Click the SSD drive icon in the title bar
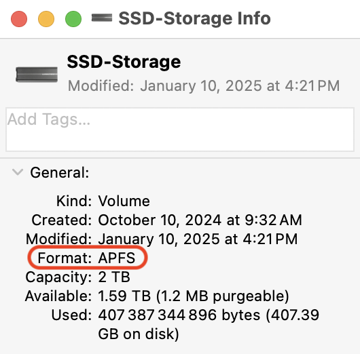360x354 pixels. point(102,18)
